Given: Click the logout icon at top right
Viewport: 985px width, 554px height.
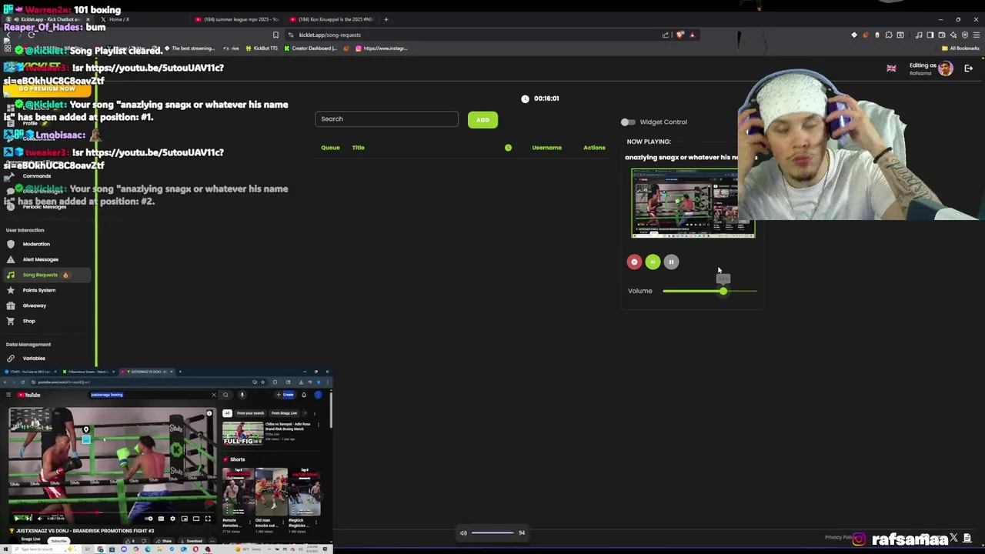Looking at the screenshot, I should (x=968, y=68).
